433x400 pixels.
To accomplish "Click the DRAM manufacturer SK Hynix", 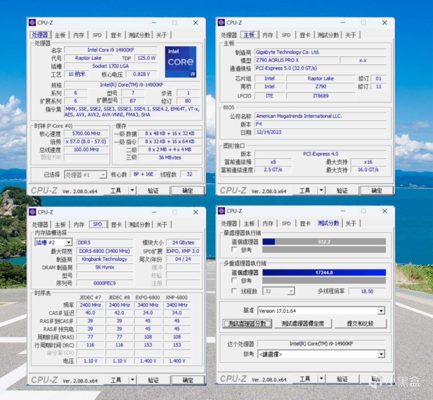I will tap(105, 267).
